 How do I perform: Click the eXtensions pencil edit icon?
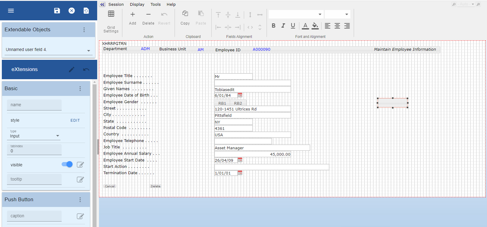tap(72, 69)
